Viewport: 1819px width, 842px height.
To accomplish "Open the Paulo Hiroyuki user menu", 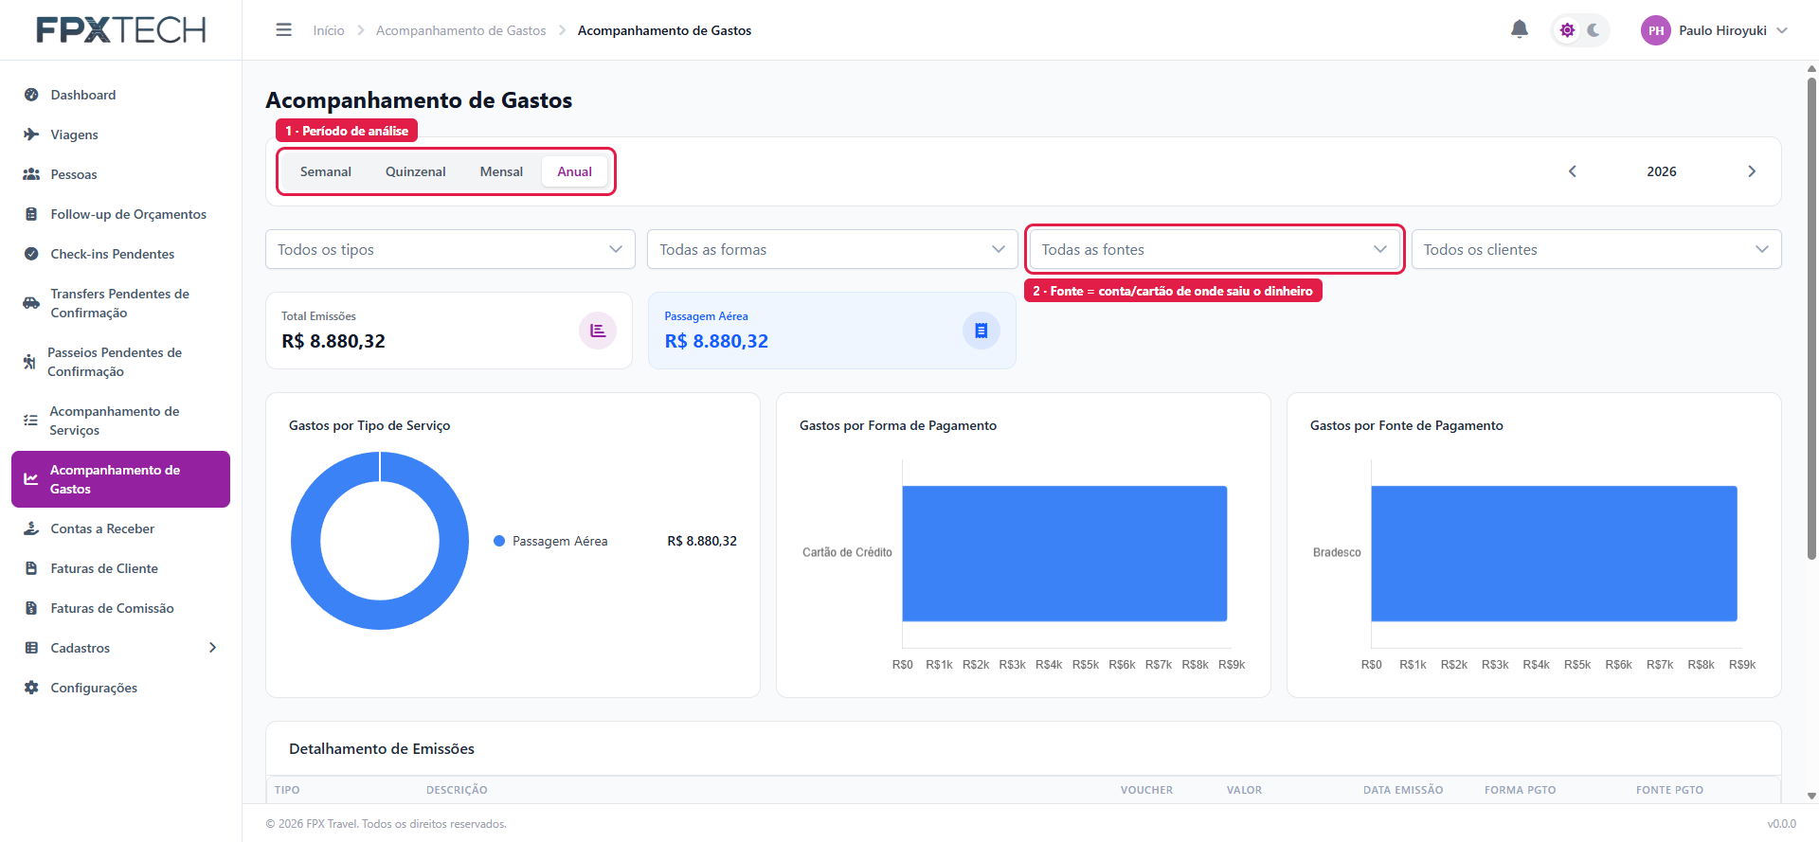I will click(1715, 30).
